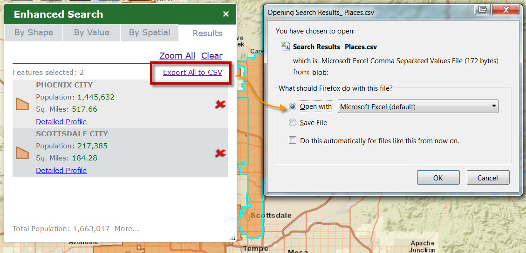Click the Tempe label on map
Viewport: 526px width, 253px height.
tap(256, 249)
